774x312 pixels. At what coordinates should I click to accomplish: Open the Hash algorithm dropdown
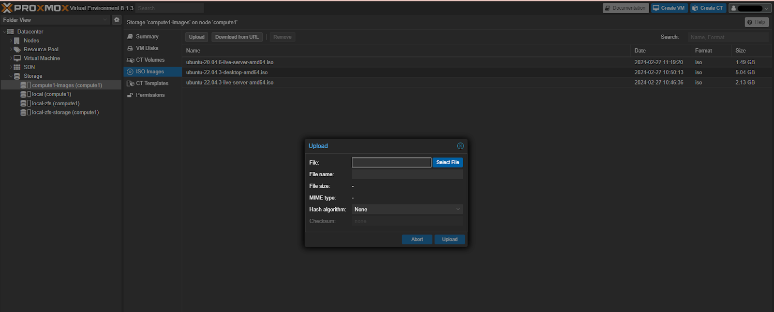407,210
